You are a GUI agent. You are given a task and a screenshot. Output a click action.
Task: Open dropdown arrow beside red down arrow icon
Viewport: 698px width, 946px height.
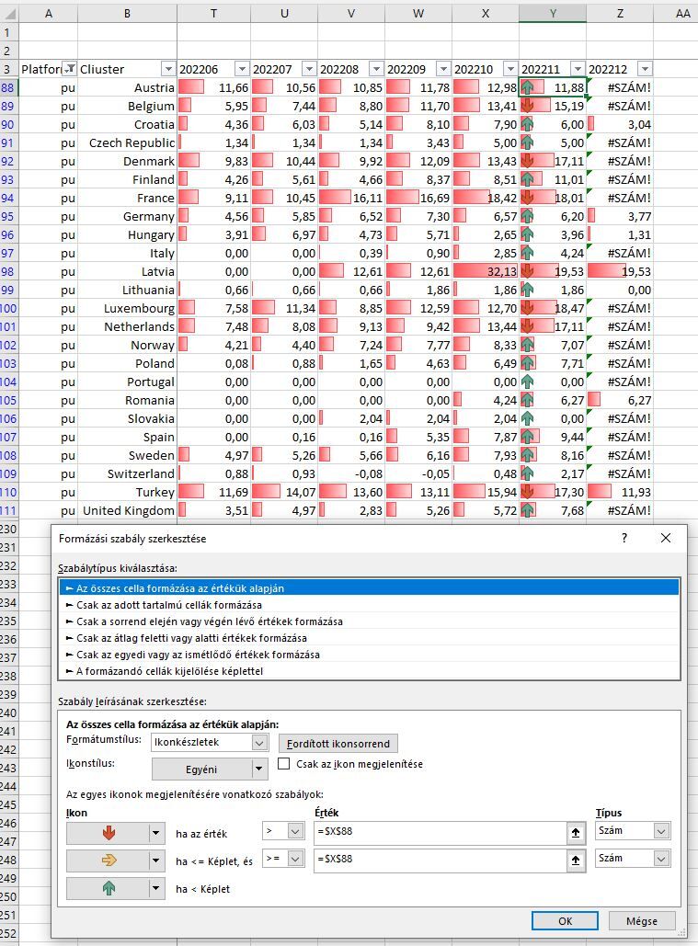[155, 833]
